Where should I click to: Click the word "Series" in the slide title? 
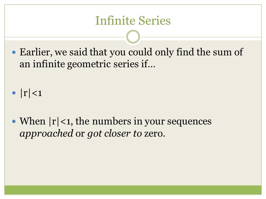(155, 20)
